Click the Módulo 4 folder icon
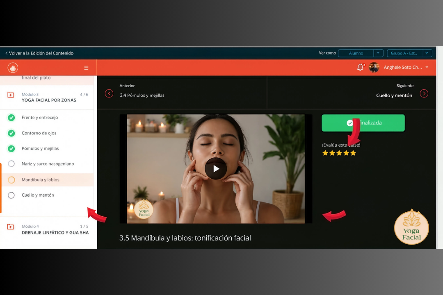 (x=11, y=227)
